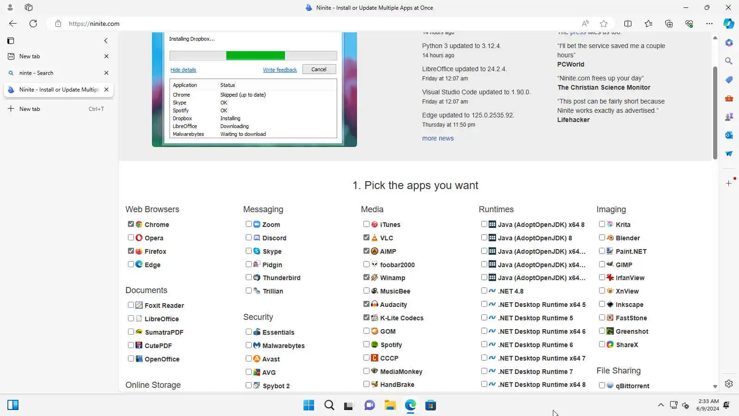Check the Krita checkbox

coord(602,224)
